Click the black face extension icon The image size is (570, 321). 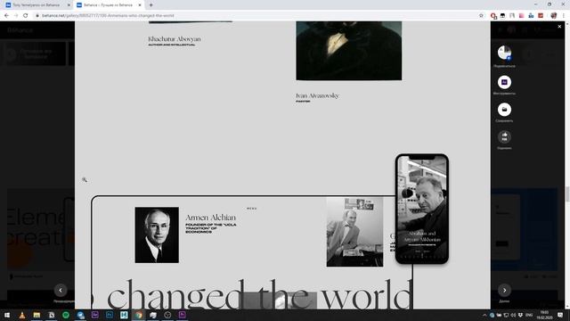click(502, 16)
